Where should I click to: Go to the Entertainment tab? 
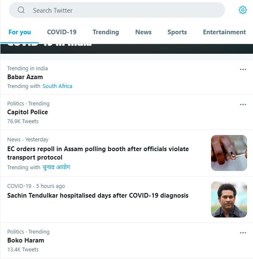[224, 32]
